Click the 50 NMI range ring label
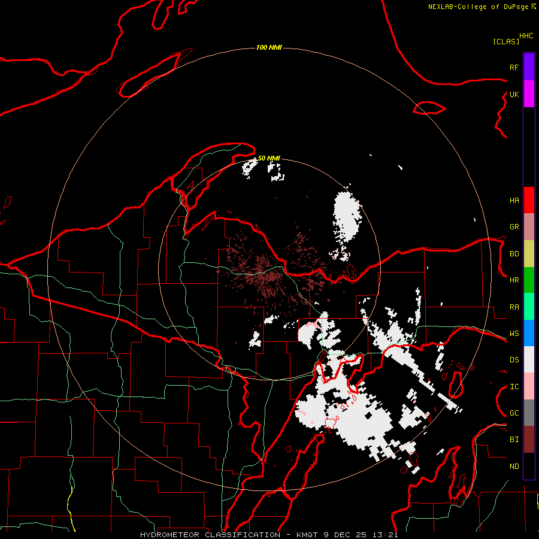 coord(269,158)
